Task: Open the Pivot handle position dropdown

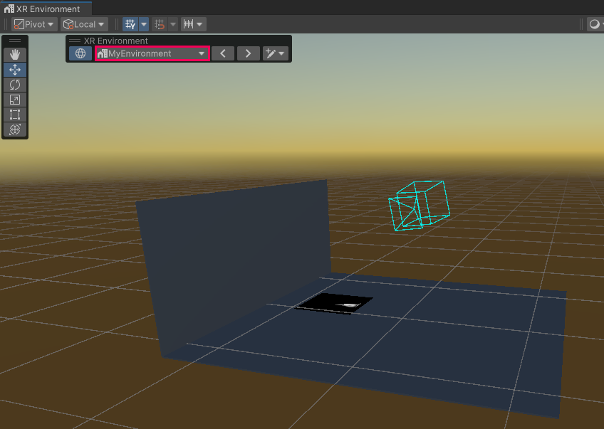Action: click(x=34, y=24)
